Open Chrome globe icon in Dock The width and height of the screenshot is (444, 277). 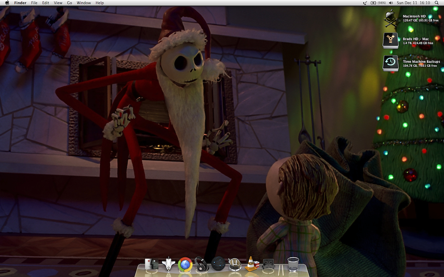[185, 265]
